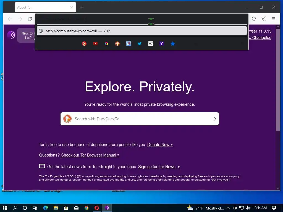Open Check our Tor Browser Manual link
Viewport: 283px width, 212px height.
[x=90, y=155]
